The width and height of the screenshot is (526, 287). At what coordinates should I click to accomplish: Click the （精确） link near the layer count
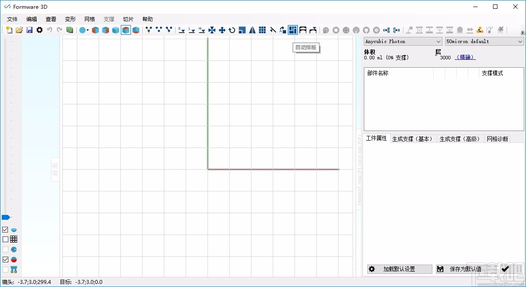coord(465,57)
